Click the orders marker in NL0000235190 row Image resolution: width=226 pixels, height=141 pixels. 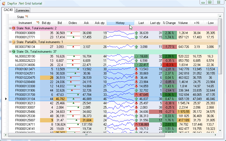74,56
